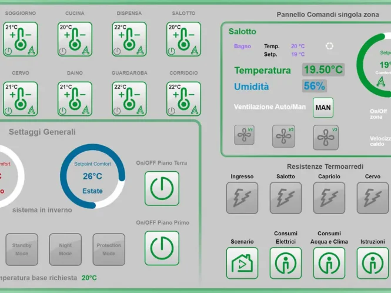
Task: Select fan speed V1 icon
Action: click(x=244, y=136)
